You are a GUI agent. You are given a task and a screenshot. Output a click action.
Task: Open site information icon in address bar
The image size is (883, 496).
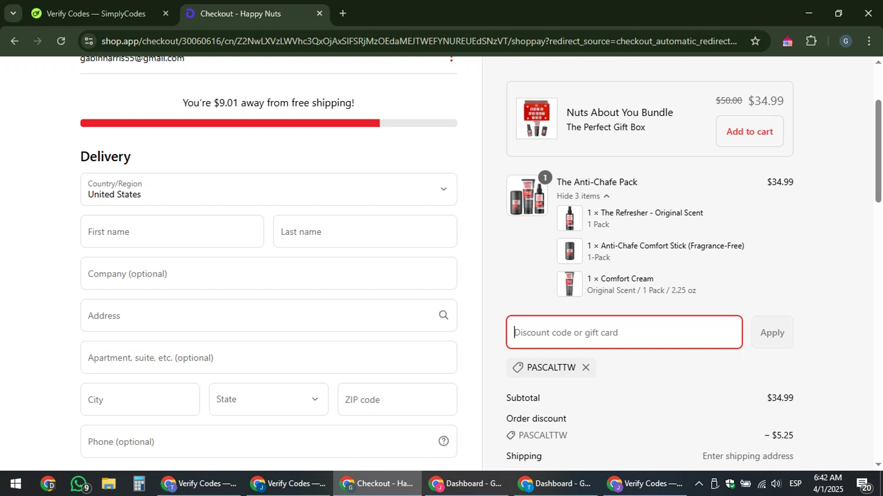89,41
